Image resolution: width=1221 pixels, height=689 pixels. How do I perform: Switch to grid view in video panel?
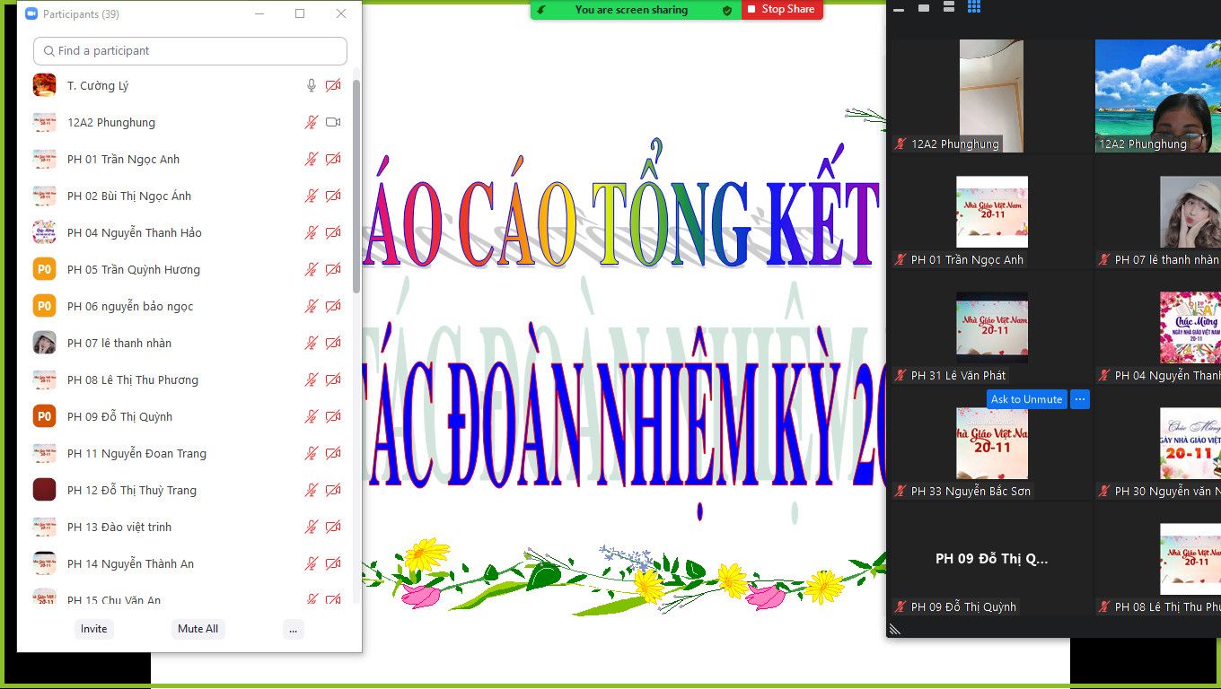pos(974,7)
